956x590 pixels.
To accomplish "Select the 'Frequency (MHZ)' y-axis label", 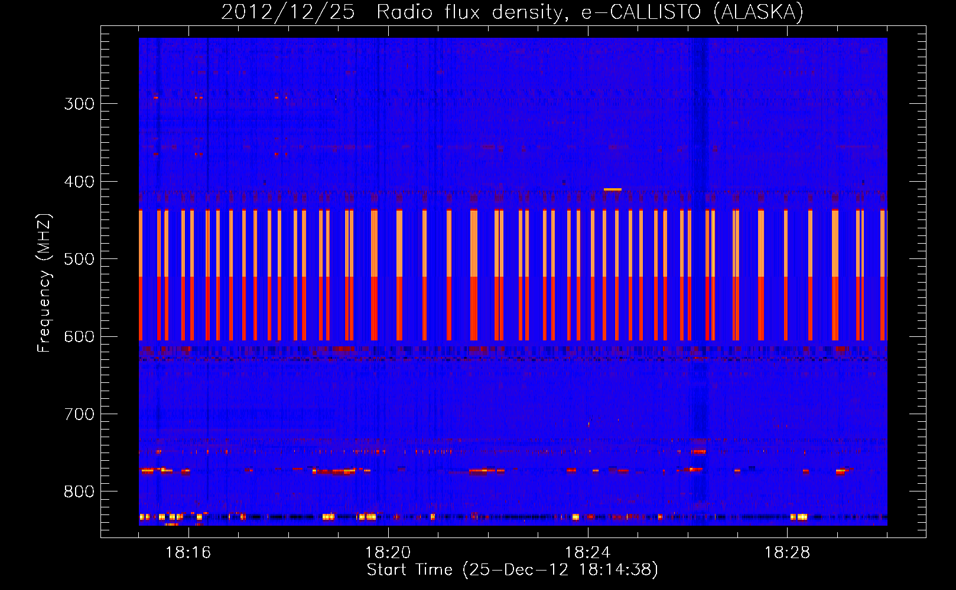I will (x=44, y=283).
